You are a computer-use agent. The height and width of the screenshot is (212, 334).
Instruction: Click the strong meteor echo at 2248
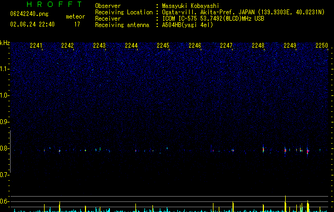pos(263,149)
